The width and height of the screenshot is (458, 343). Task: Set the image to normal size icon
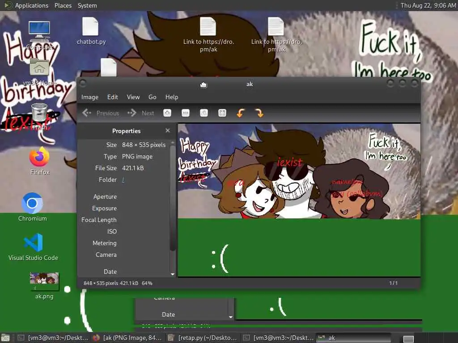point(204,113)
